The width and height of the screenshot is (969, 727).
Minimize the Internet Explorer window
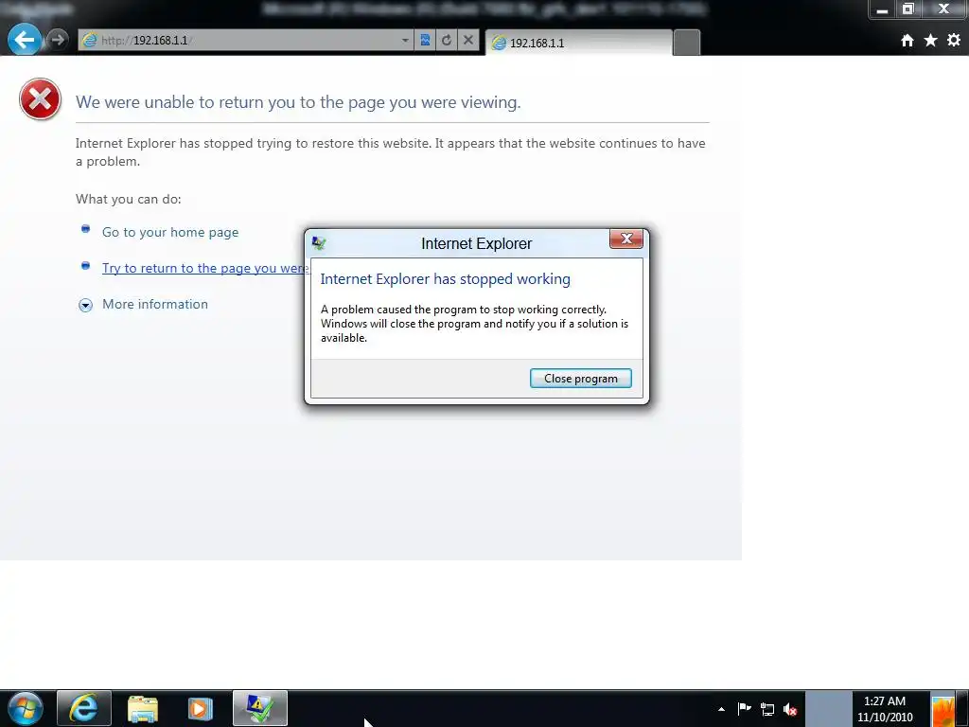pyautogui.click(x=883, y=9)
